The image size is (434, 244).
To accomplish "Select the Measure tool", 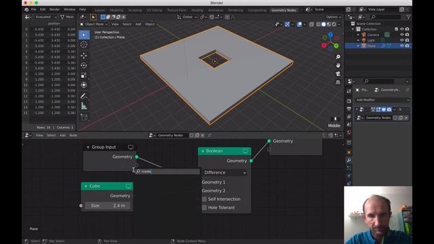I will click(x=84, y=106).
